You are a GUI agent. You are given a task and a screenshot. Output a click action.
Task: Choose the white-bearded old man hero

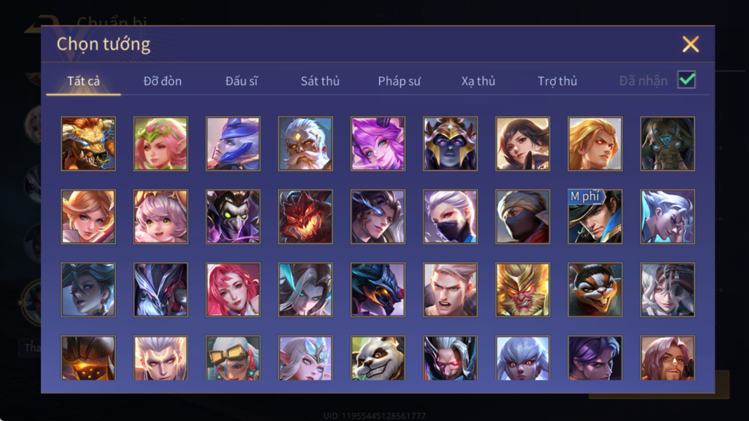tap(305, 144)
